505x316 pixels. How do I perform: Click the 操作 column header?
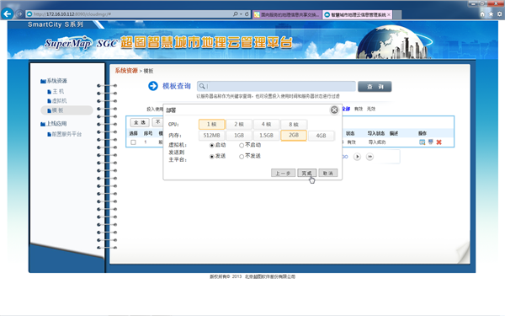pyautogui.click(x=423, y=133)
